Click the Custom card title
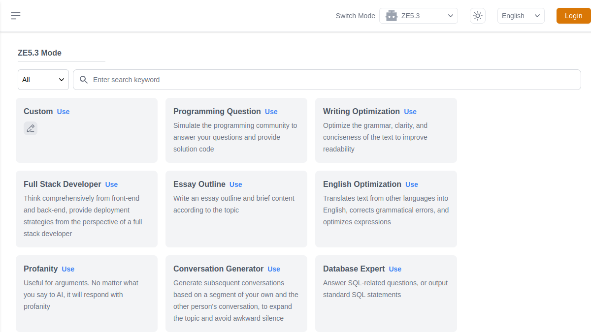The height and width of the screenshot is (332, 591). point(38,112)
